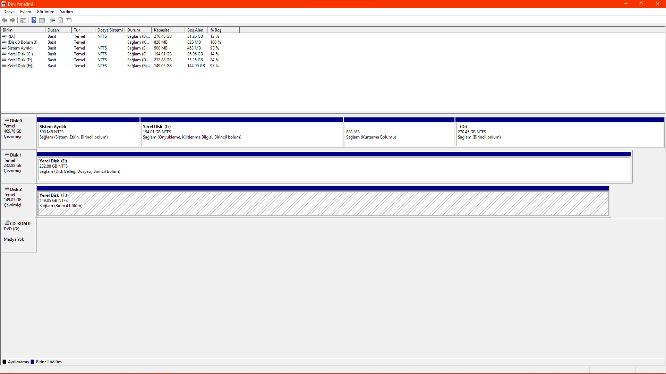Select the Yerel Disk (F:) 149.05 GB partition block
The image size is (666, 374).
[x=323, y=201]
